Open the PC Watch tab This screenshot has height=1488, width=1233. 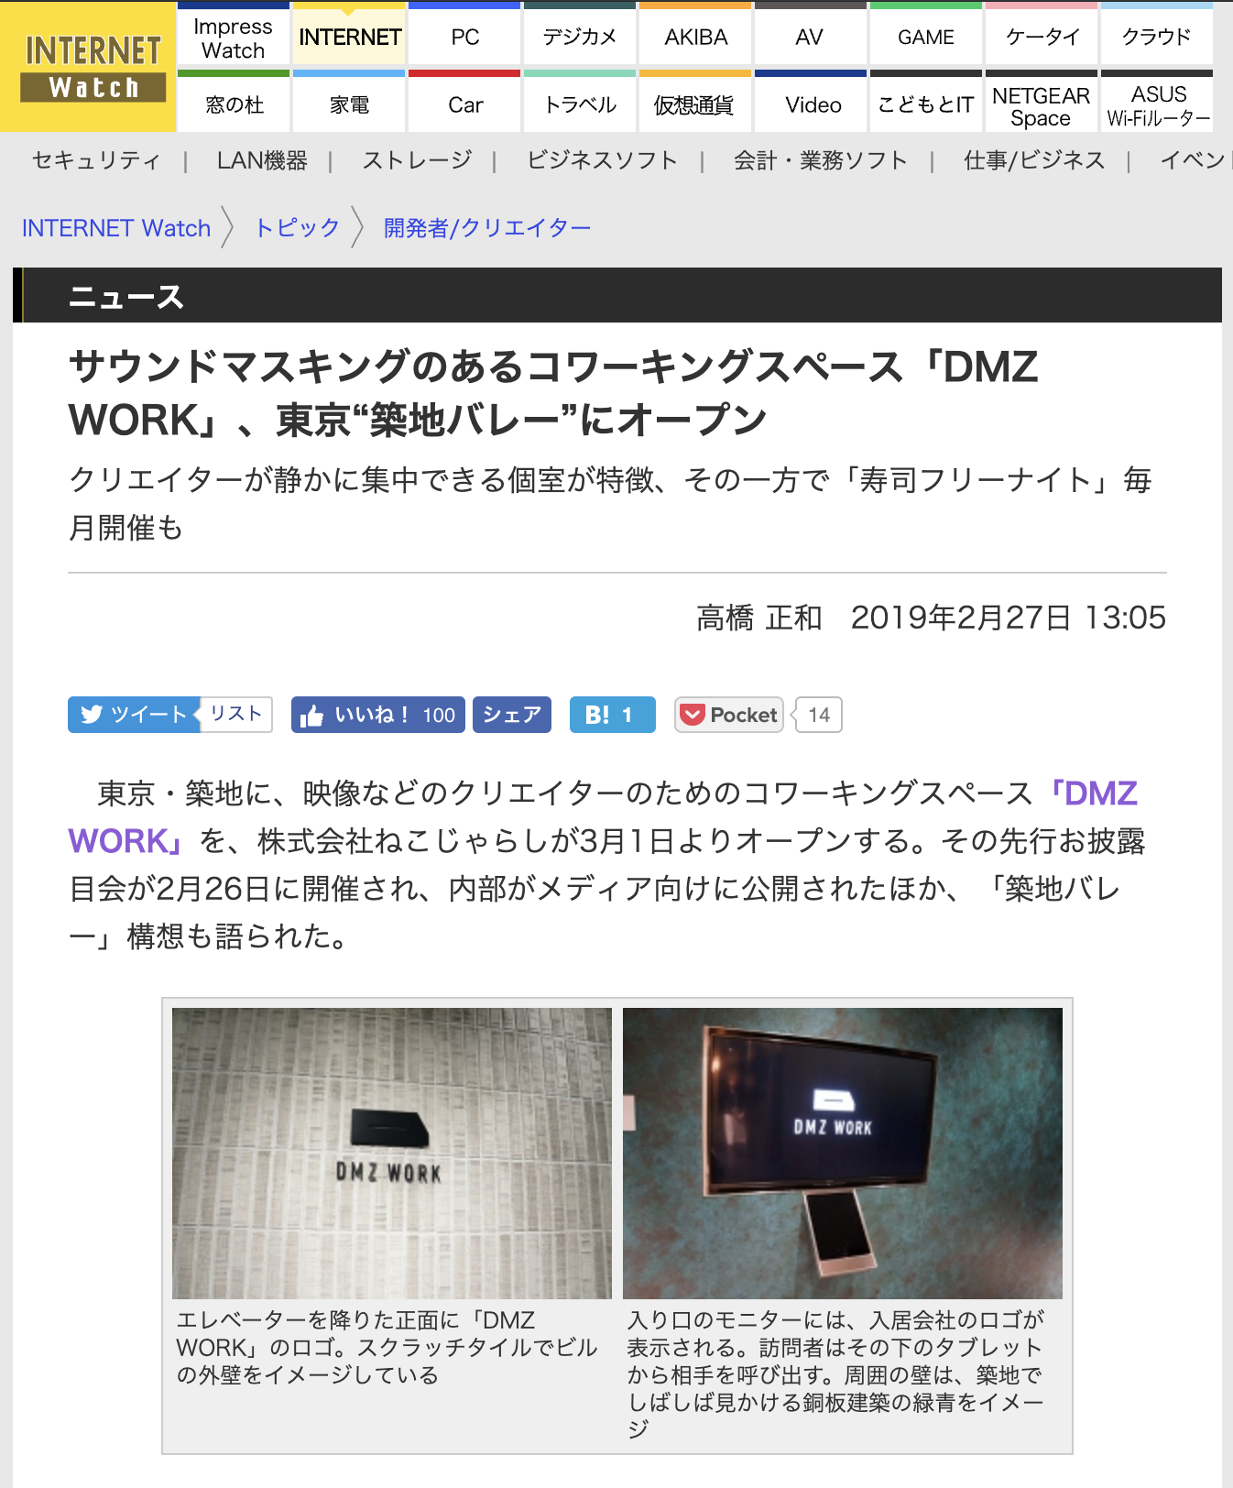click(464, 34)
